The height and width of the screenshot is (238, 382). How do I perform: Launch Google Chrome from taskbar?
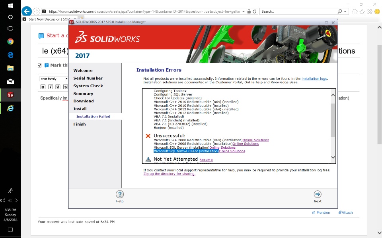point(10,42)
